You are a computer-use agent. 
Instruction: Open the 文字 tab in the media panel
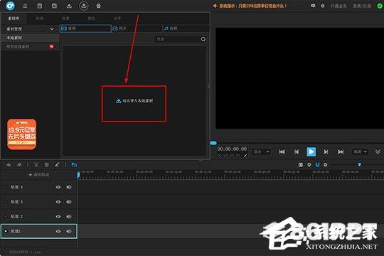pos(117,18)
